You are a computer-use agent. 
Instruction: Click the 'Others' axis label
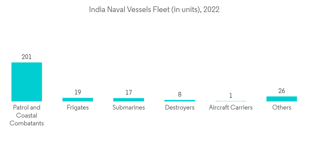[282, 108]
